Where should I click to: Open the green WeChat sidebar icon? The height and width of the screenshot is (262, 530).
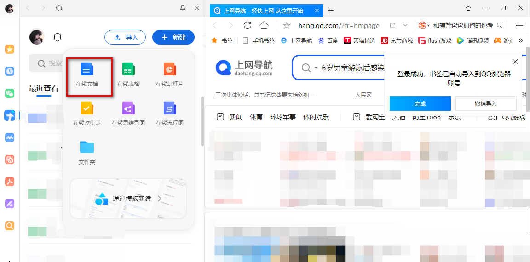tap(10, 93)
